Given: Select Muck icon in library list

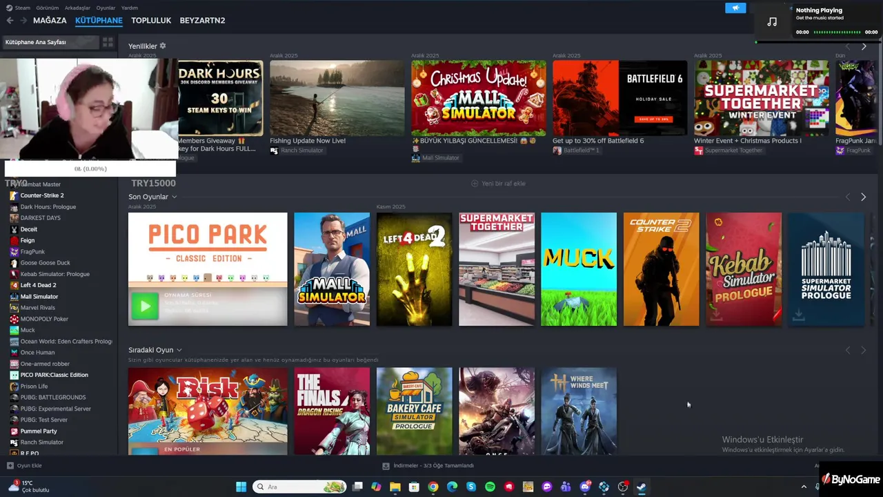Looking at the screenshot, I should (x=14, y=330).
